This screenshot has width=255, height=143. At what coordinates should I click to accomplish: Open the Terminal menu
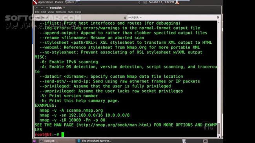point(61,12)
